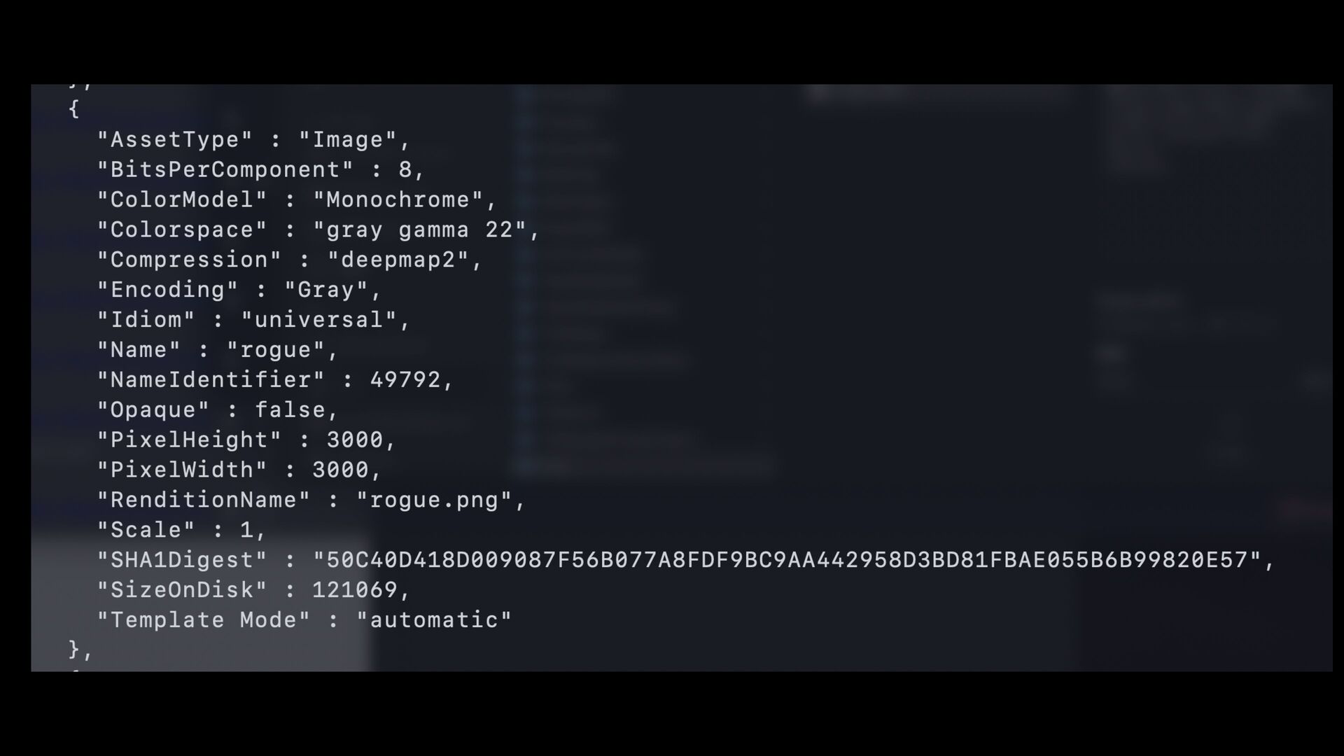
Task: Select the "automatic" Template Mode value
Action: [434, 620]
